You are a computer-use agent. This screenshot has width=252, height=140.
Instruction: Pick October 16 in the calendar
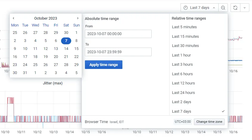point(15,57)
